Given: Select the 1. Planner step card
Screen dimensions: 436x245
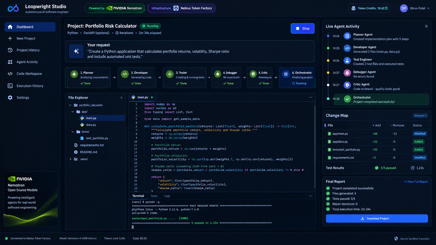Looking at the screenshot, I should click(88, 78).
